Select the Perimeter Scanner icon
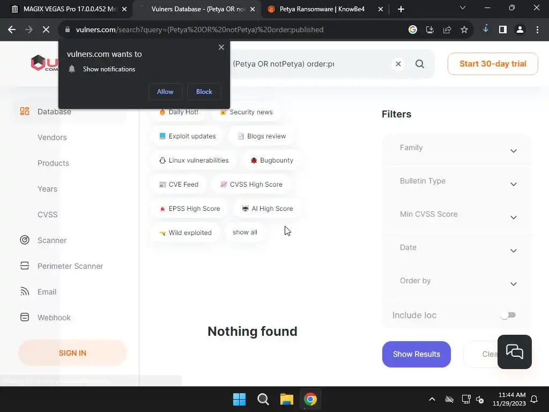 click(25, 266)
